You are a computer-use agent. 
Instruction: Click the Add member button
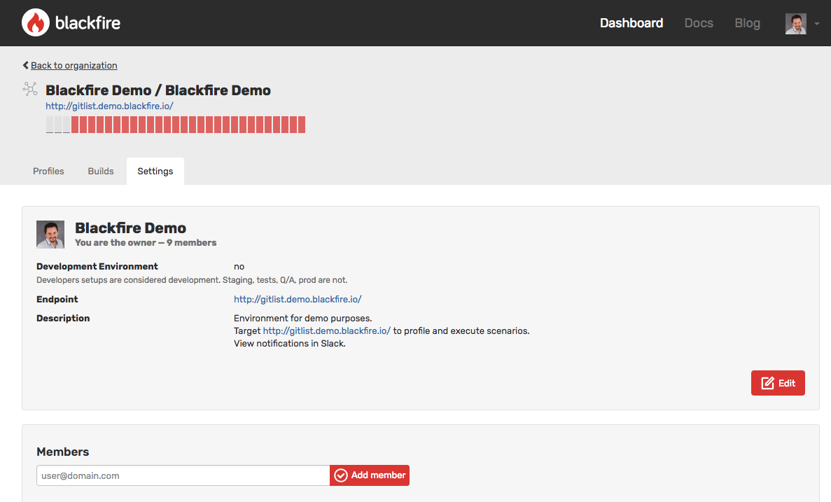370,475
